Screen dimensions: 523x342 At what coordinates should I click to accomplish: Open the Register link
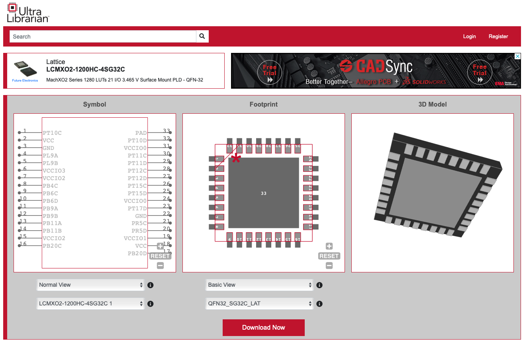coord(498,36)
